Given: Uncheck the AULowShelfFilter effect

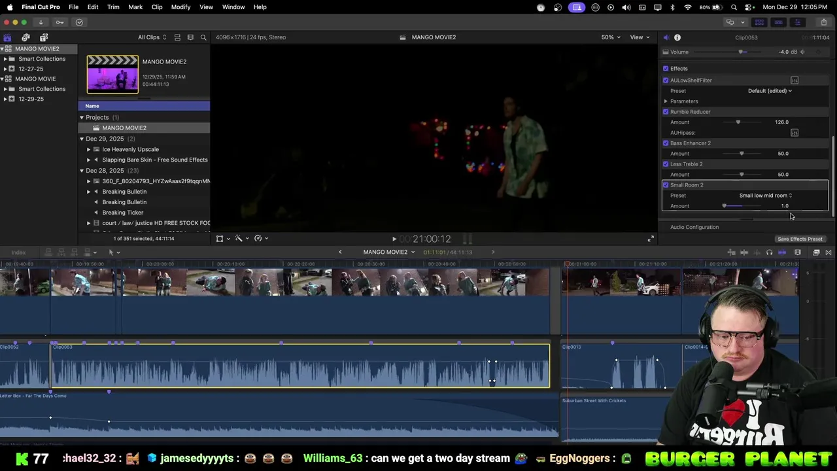Looking at the screenshot, I should pos(666,80).
